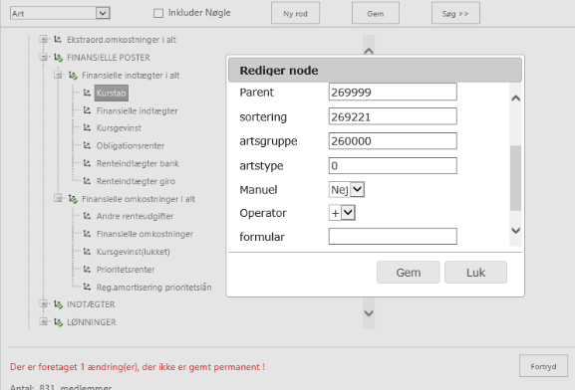Click the Fortryd button
Image resolution: width=575 pixels, height=390 pixels.
(x=543, y=366)
